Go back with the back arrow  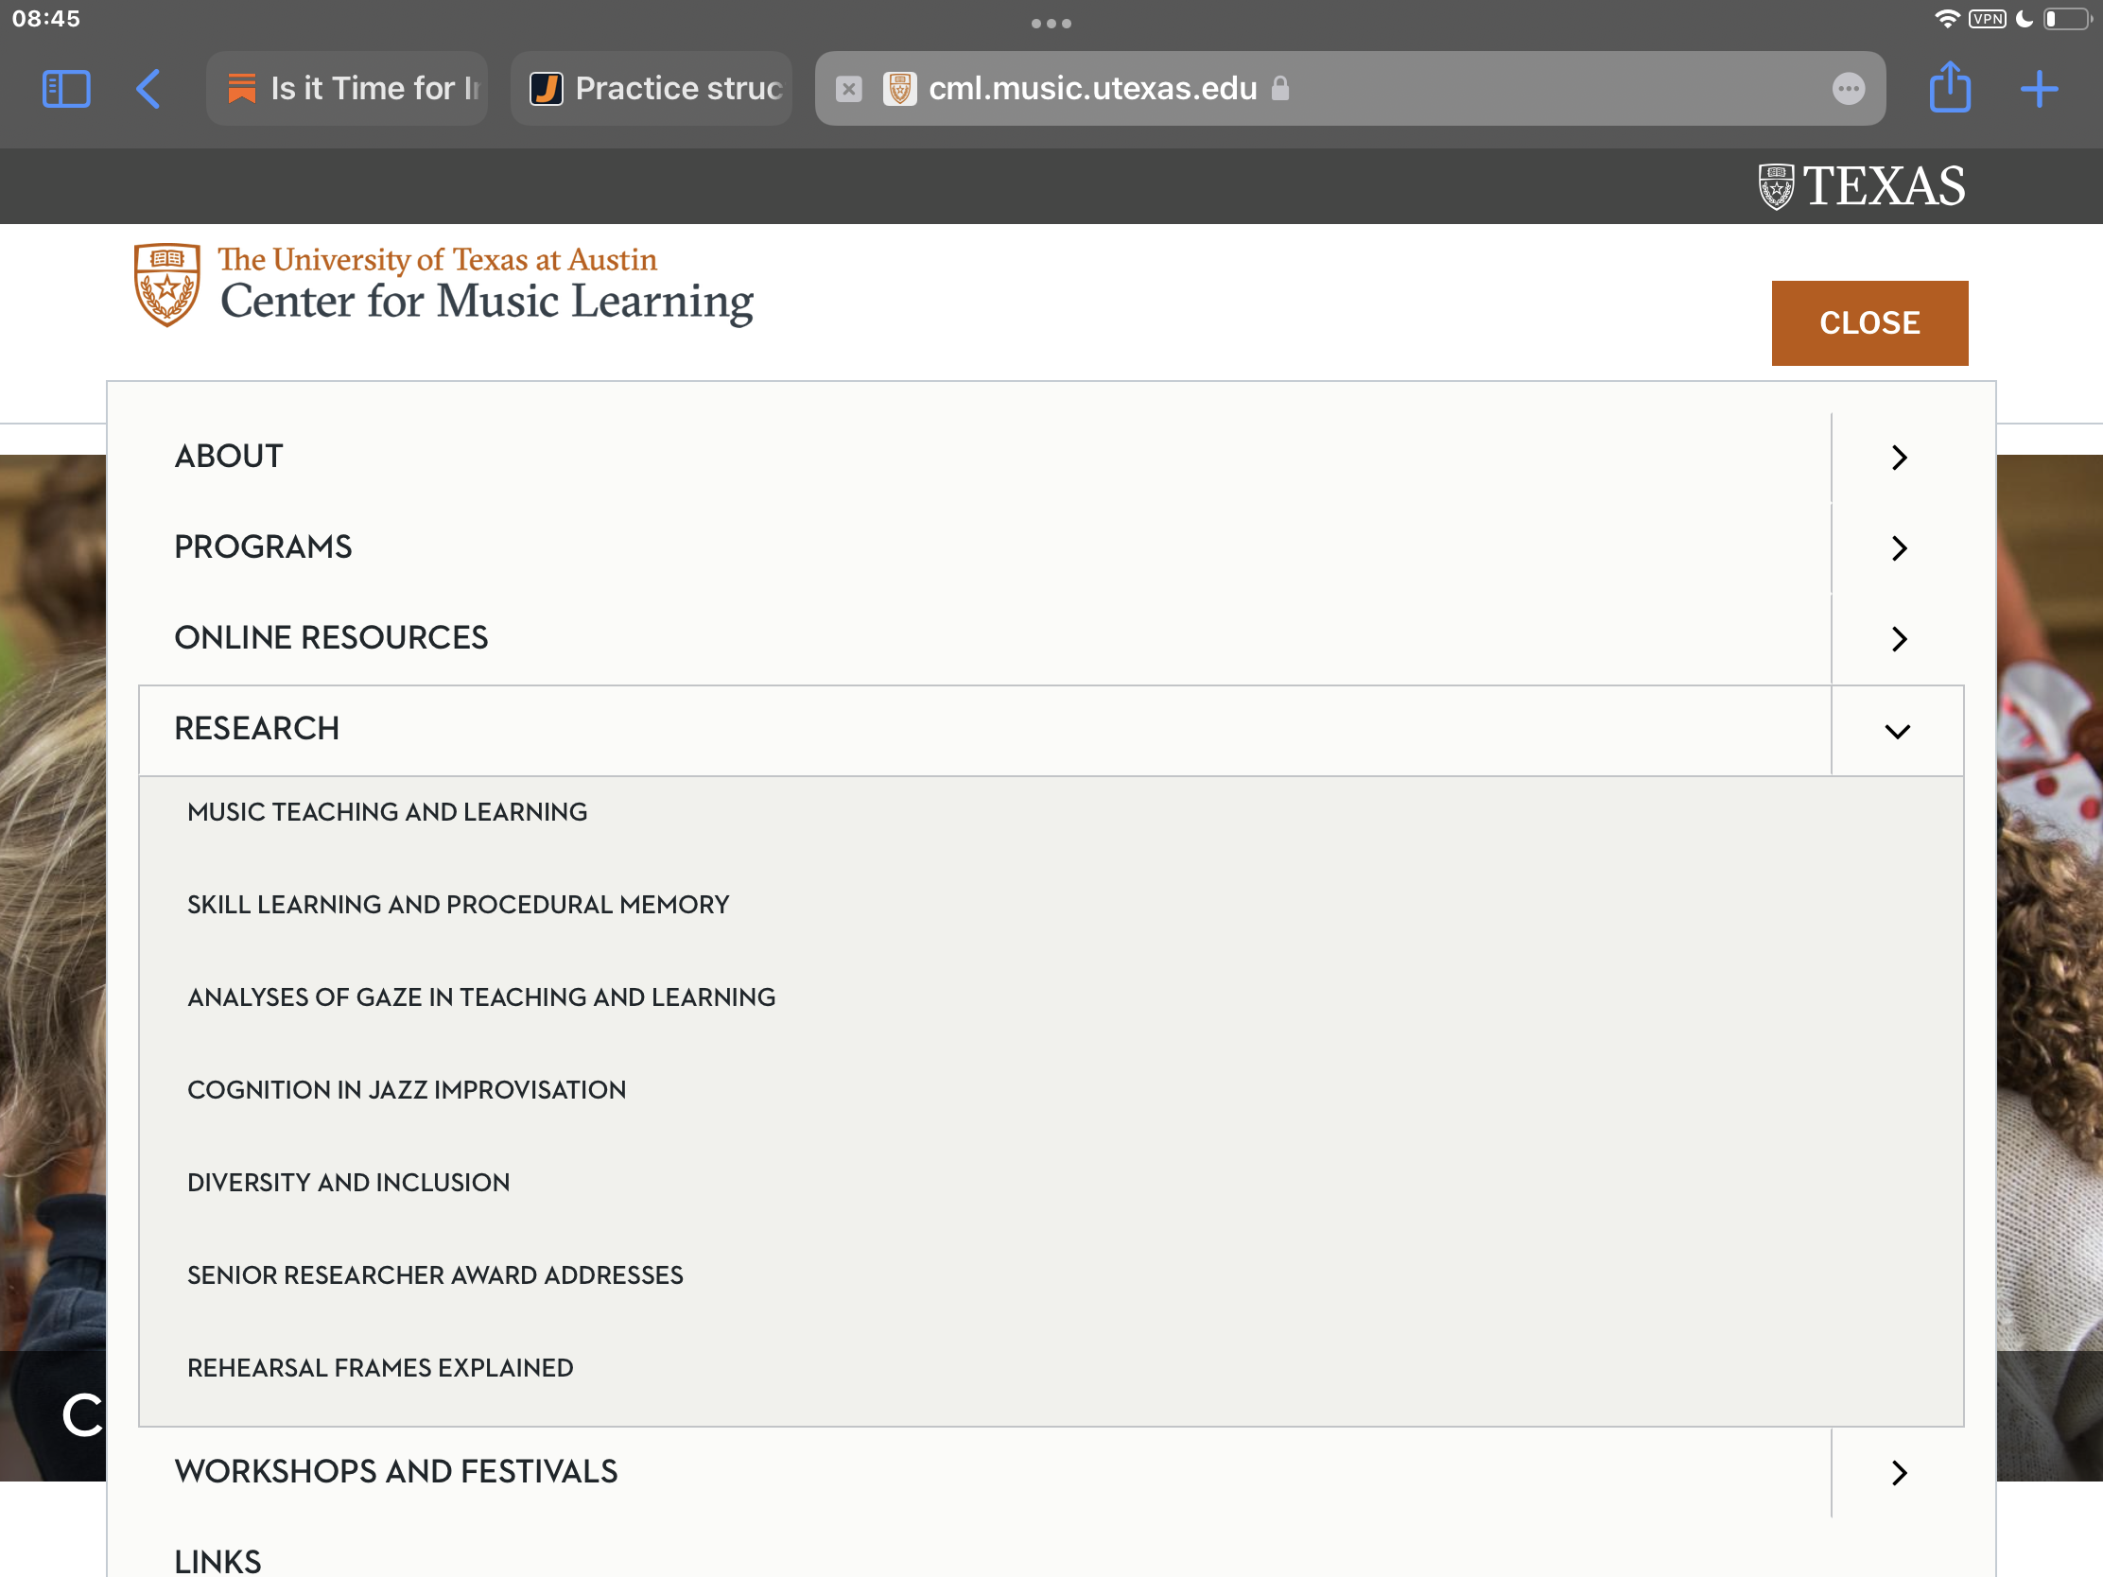[x=148, y=89]
